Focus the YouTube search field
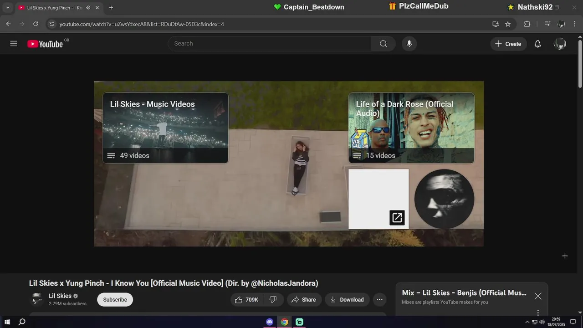Viewport: 583px width, 328px height. [270, 44]
